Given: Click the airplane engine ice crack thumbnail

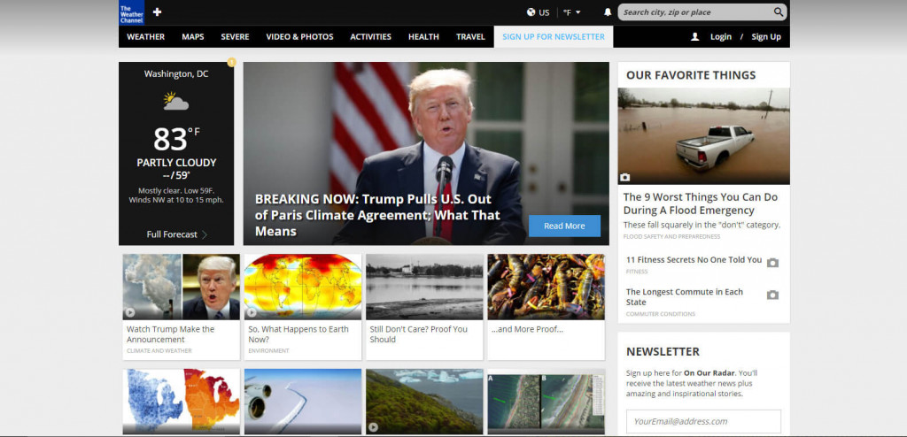Looking at the screenshot, I should click(303, 401).
